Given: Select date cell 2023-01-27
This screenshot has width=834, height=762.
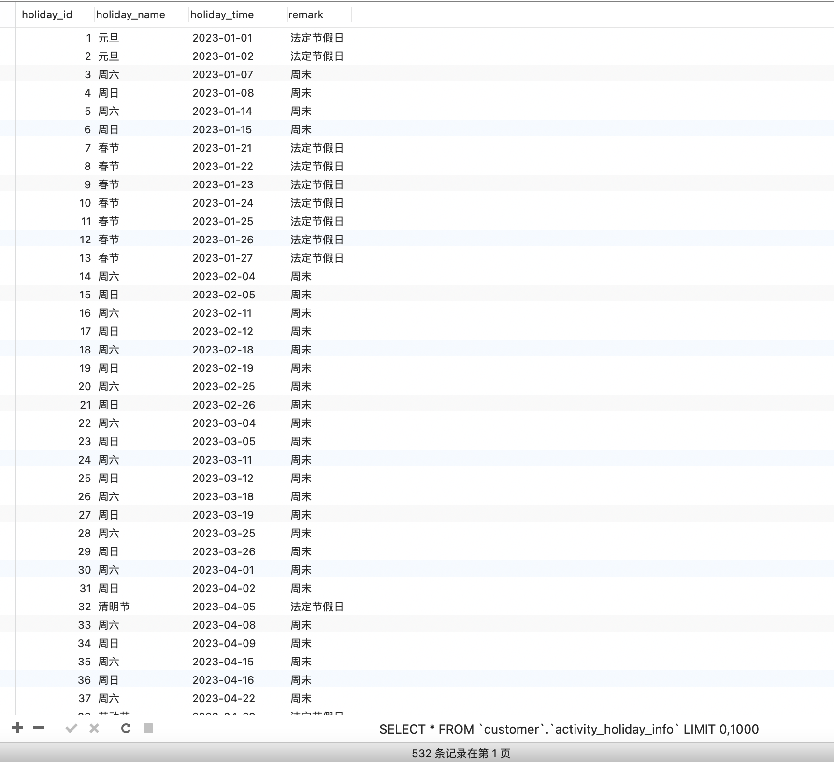Looking at the screenshot, I should click(222, 258).
